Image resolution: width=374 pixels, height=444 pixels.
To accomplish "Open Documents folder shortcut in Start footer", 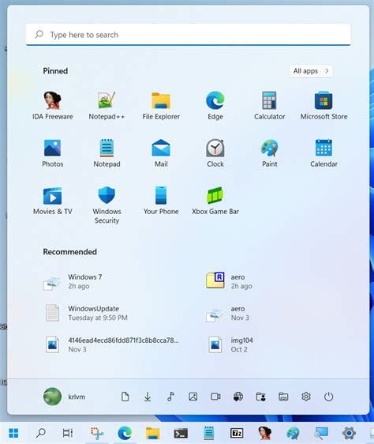I will [125, 397].
